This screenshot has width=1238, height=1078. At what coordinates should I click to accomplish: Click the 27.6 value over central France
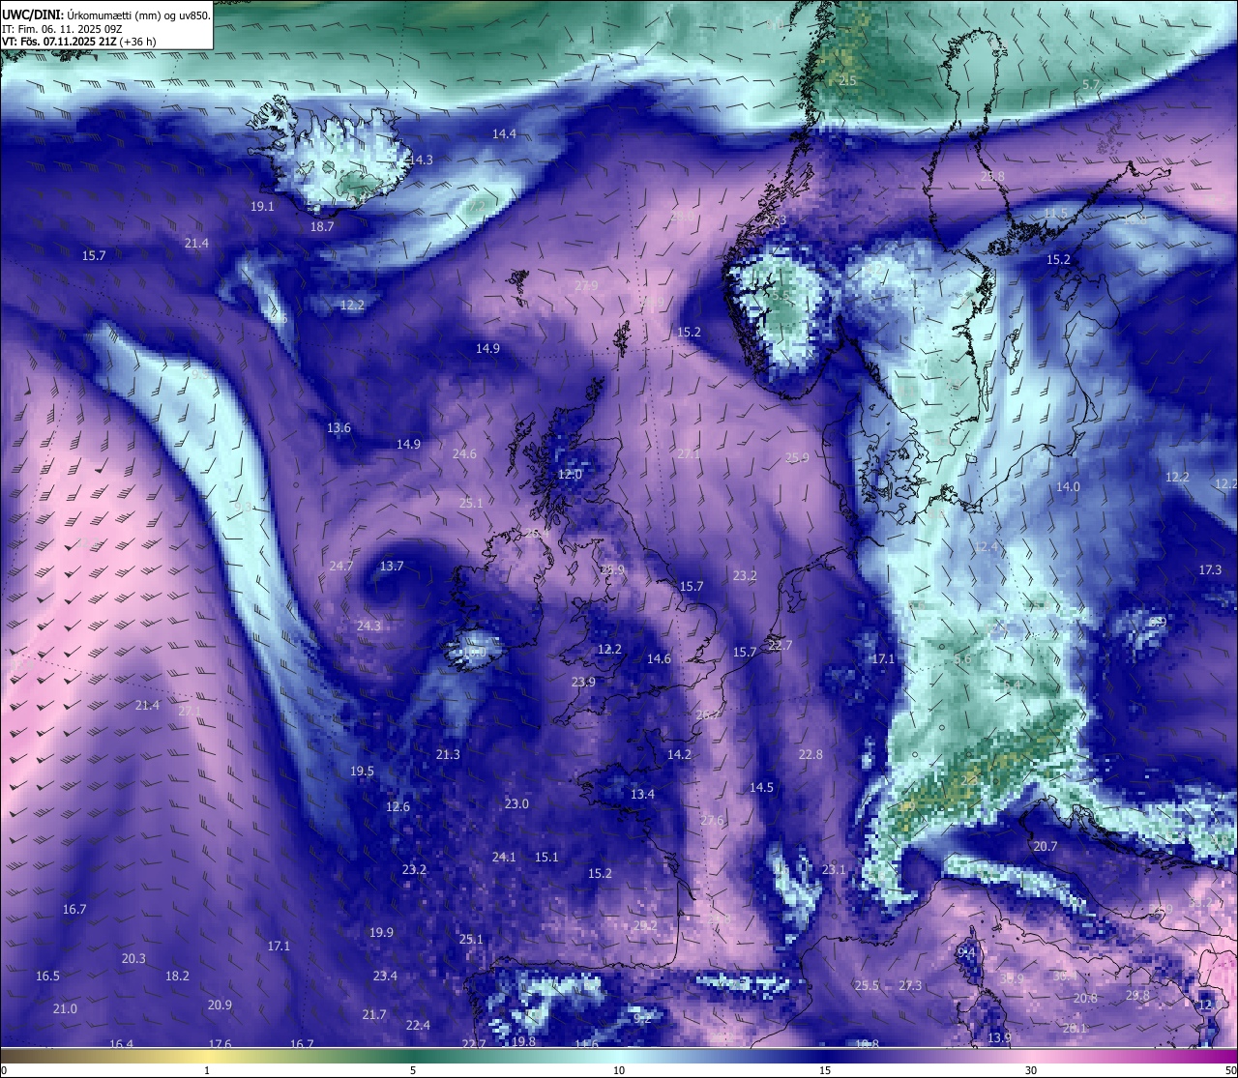coord(712,820)
